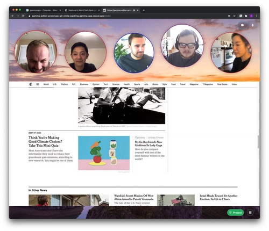Click the warship photo with the American flag
The image size is (269, 231).
[176, 200]
